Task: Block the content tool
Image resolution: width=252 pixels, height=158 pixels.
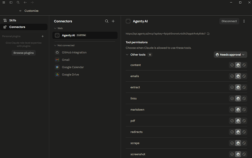Action: tap(244, 65)
